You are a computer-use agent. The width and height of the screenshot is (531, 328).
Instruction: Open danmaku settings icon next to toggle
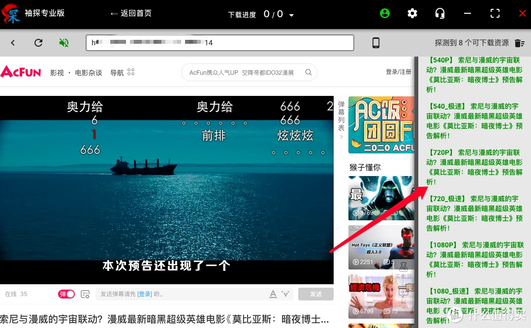85,294
